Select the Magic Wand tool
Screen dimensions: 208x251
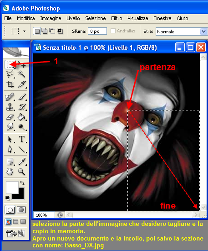pyautogui.click(x=21, y=74)
